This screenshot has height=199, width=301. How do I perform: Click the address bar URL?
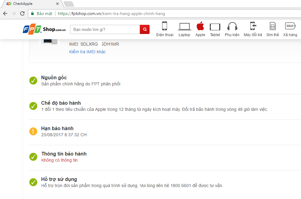tap(111, 14)
